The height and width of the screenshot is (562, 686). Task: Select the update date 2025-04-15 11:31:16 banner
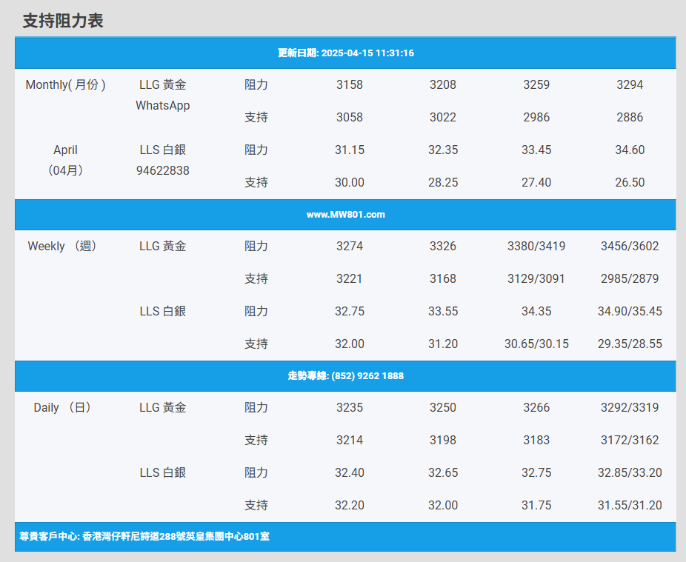pyautogui.click(x=346, y=53)
